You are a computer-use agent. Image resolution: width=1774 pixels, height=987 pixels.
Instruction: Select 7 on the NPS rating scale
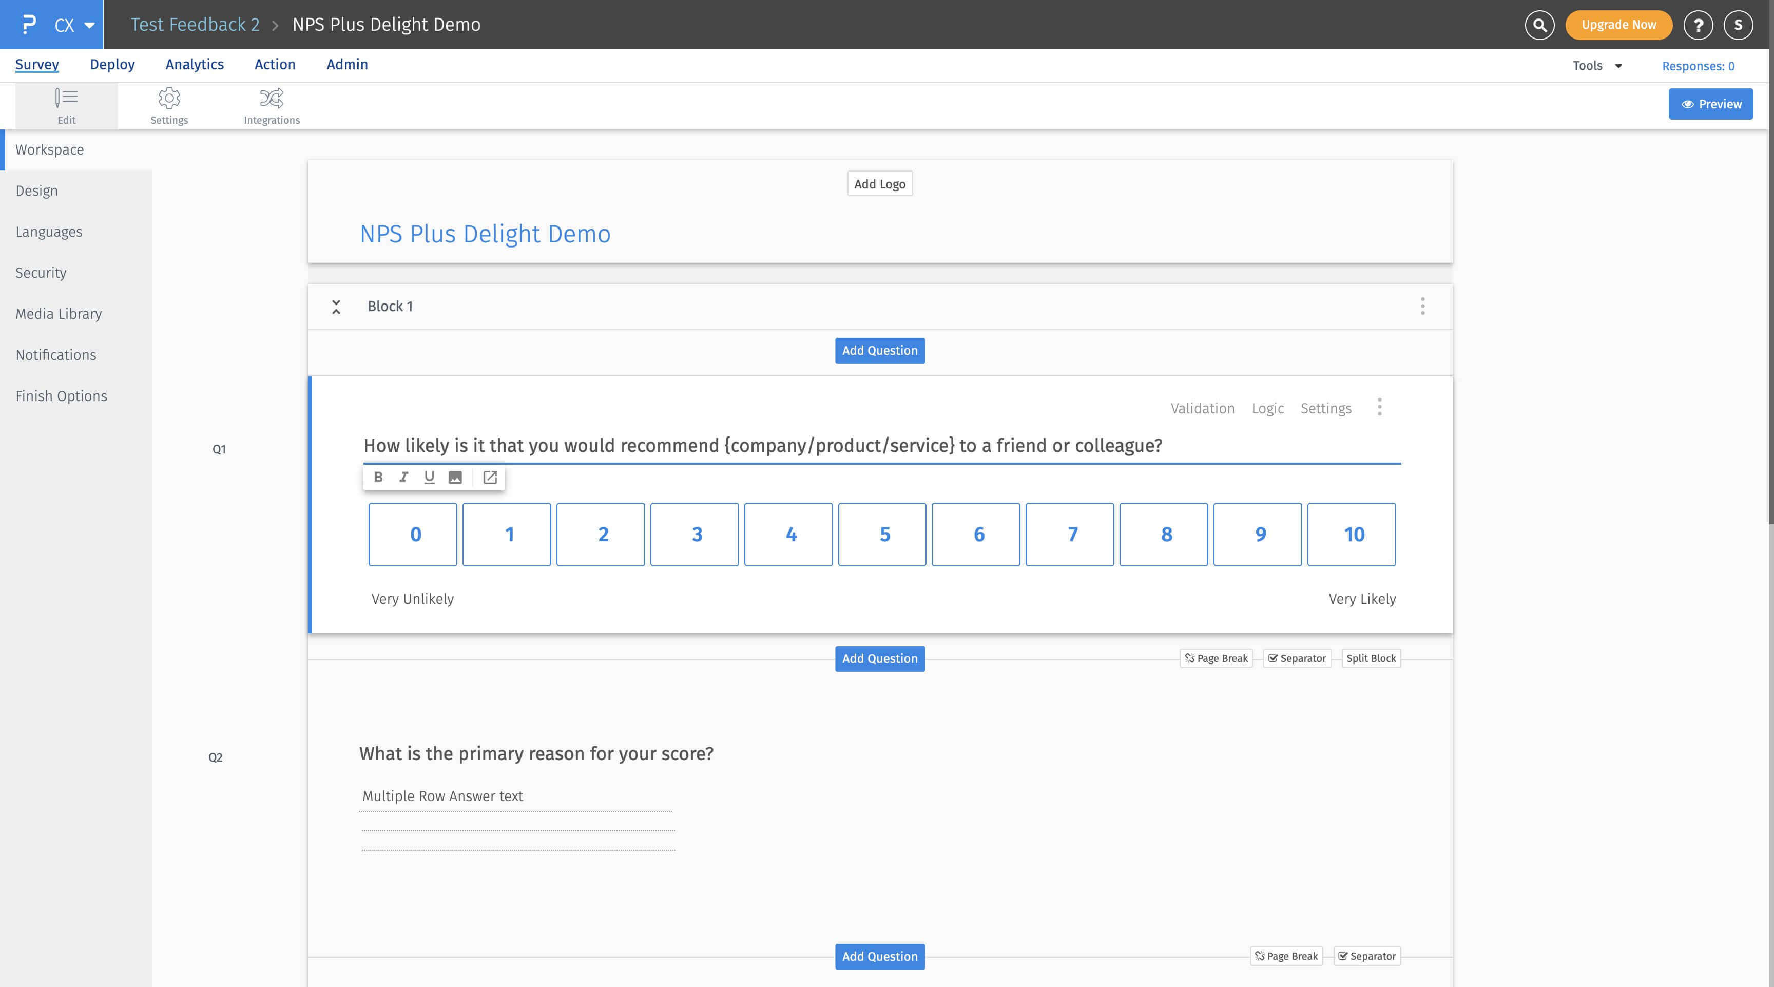pyautogui.click(x=1070, y=534)
